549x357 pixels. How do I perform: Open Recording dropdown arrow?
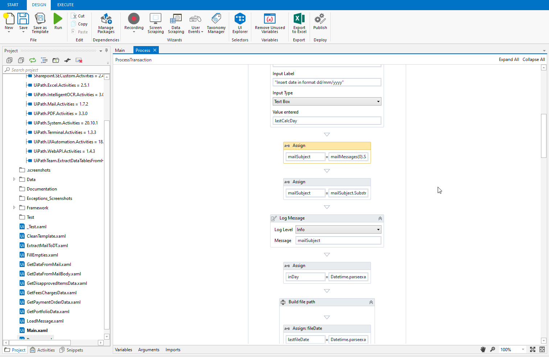[x=134, y=32]
